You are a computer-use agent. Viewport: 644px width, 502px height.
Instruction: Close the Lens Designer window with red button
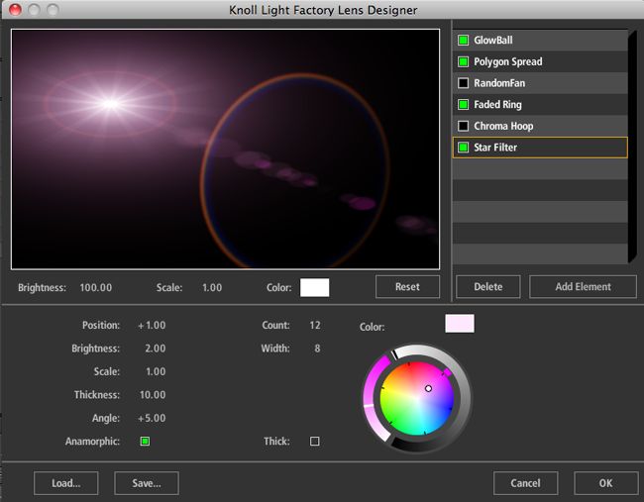pyautogui.click(x=15, y=10)
